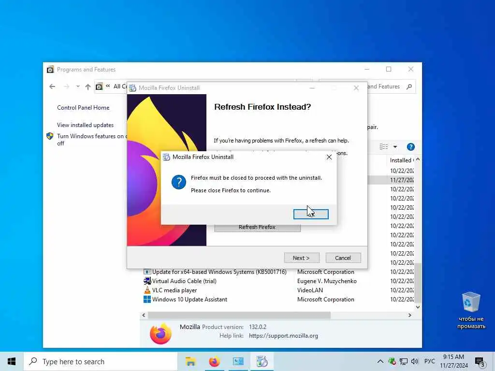Image resolution: width=495 pixels, height=371 pixels.
Task: Open recent locations dropdown in Programs and Features
Action: (x=78, y=86)
